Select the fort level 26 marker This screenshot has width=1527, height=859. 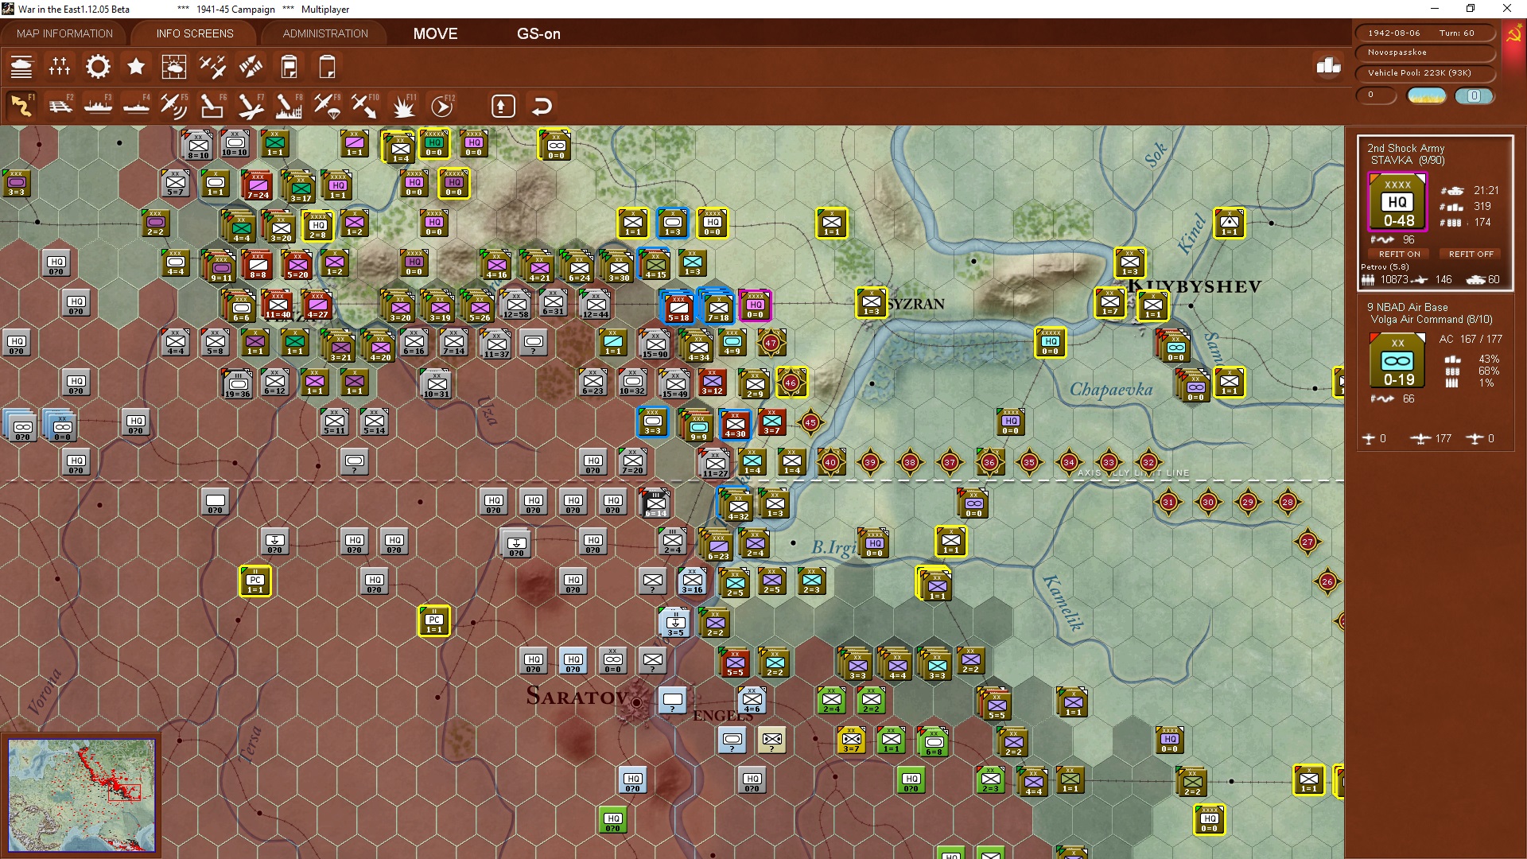(x=1327, y=581)
